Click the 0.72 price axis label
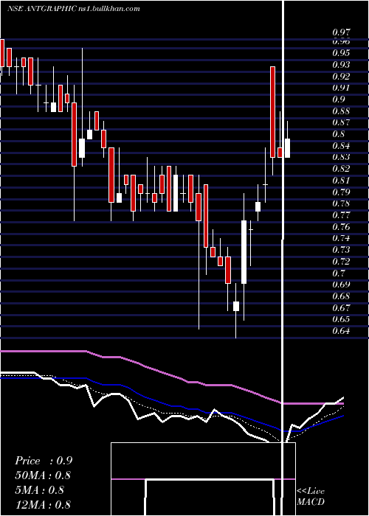The height and width of the screenshot is (516, 369). 341,261
